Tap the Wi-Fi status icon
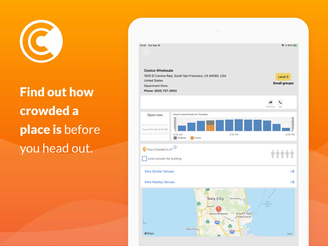This screenshot has width=328, height=246. coord(283,45)
